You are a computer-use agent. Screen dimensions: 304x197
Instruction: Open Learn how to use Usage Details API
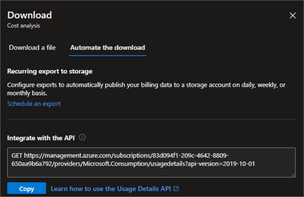[111, 188]
